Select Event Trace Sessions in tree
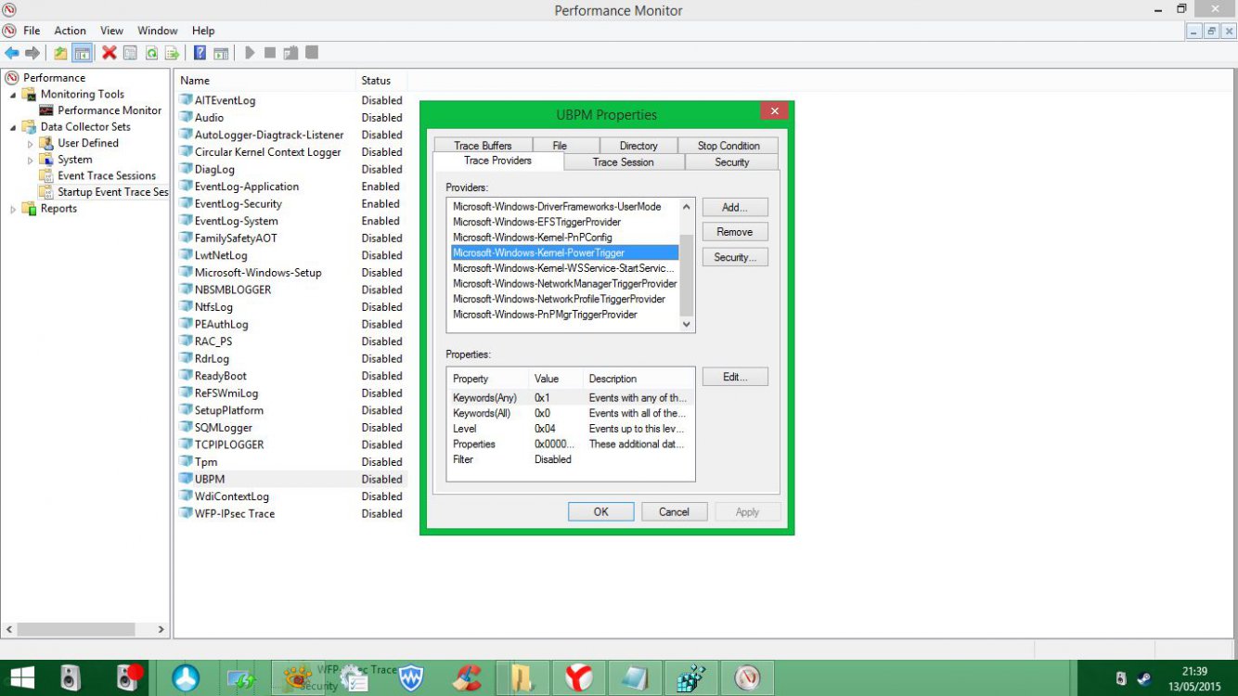The width and height of the screenshot is (1238, 696). (107, 176)
